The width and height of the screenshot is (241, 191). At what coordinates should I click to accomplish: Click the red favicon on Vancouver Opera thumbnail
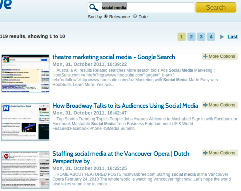click(x=6, y=156)
